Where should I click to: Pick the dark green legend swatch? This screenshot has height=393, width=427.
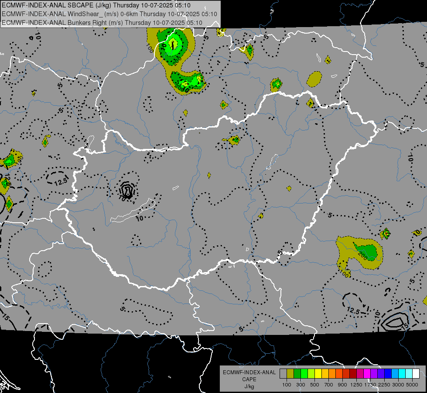click(x=297, y=374)
